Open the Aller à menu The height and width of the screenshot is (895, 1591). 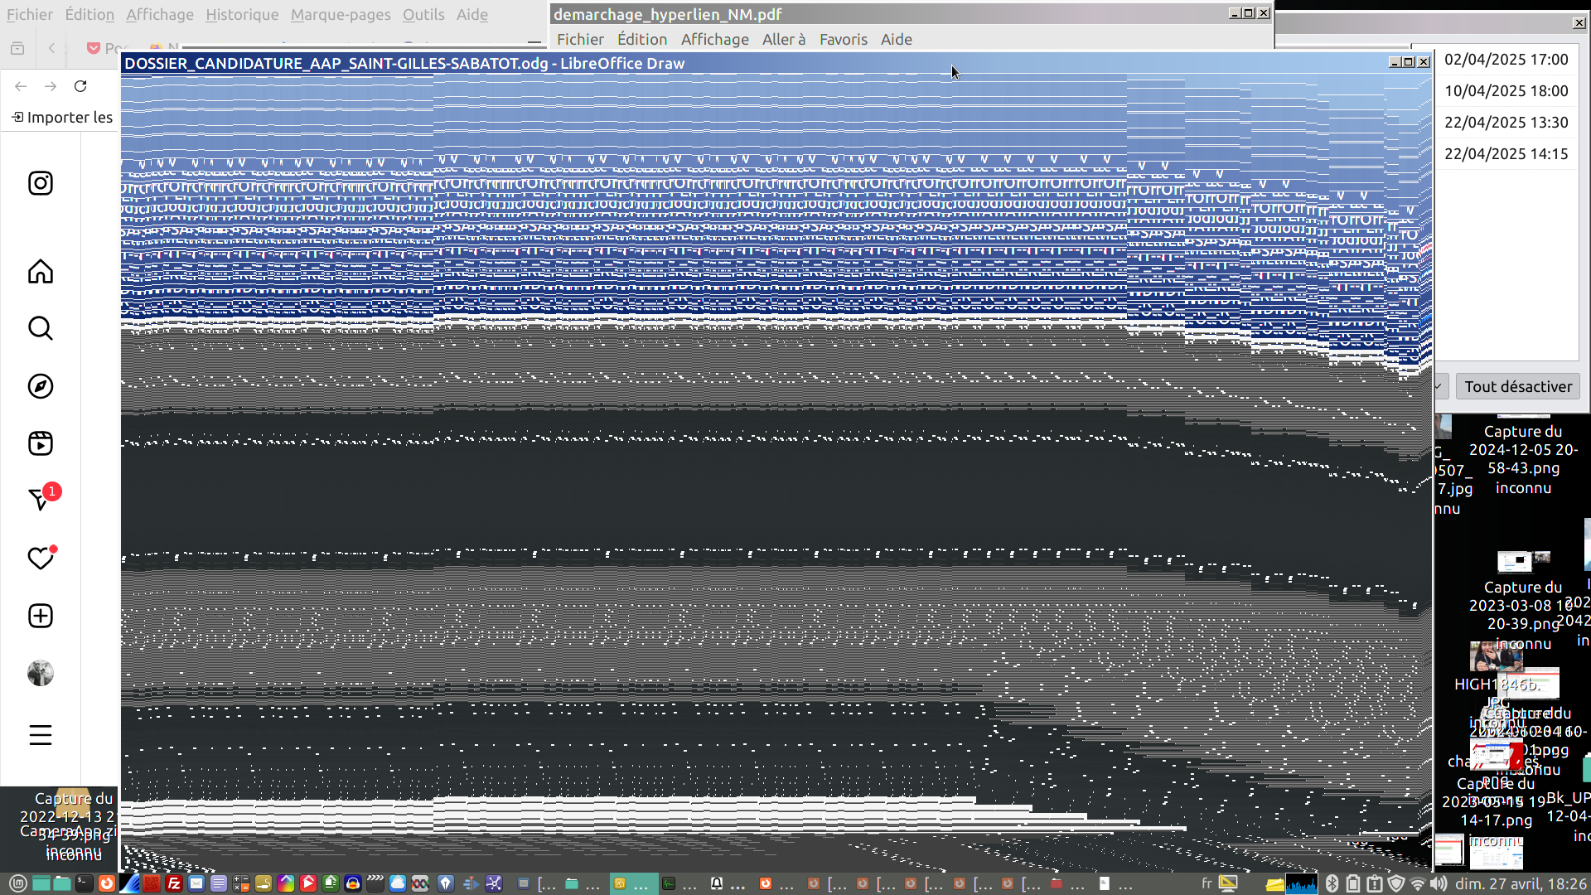coord(783,39)
